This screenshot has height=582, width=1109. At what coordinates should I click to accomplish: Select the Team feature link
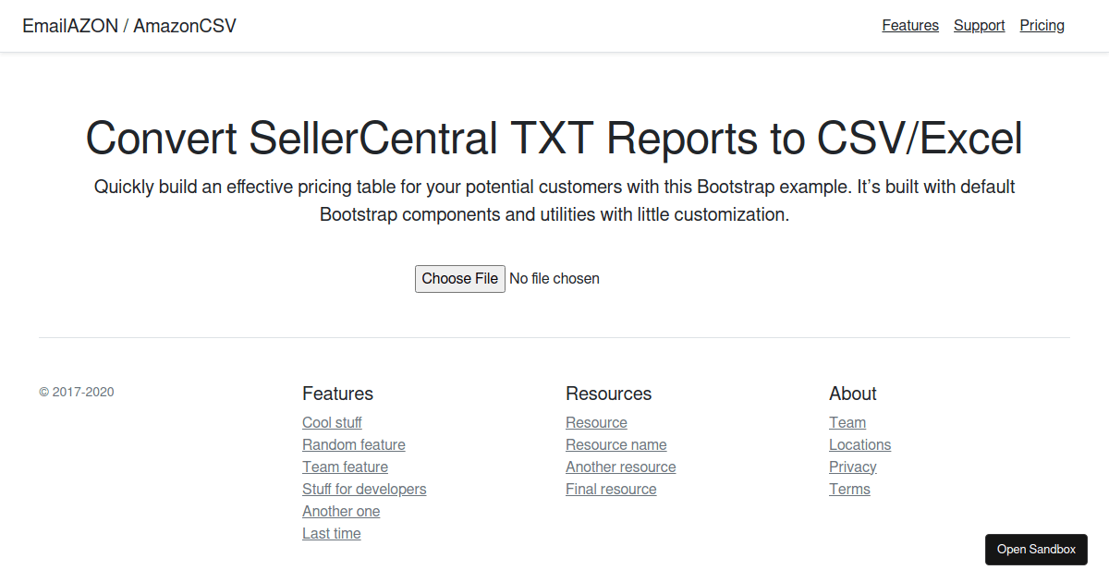click(345, 467)
